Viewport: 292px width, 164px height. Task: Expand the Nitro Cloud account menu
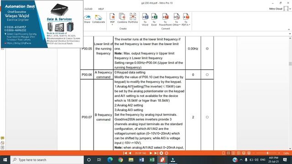[x=290, y=9]
